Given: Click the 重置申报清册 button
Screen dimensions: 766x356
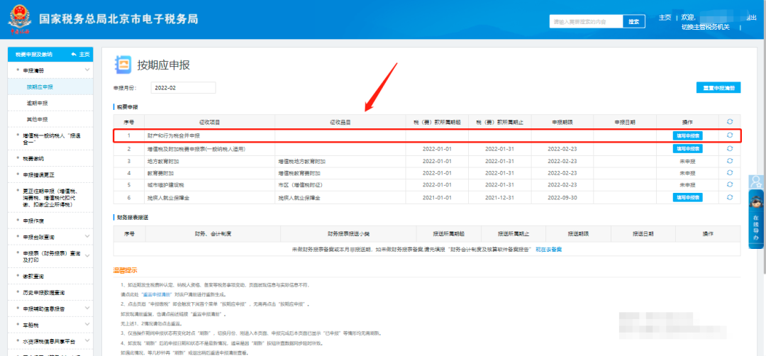Looking at the screenshot, I should (x=718, y=88).
